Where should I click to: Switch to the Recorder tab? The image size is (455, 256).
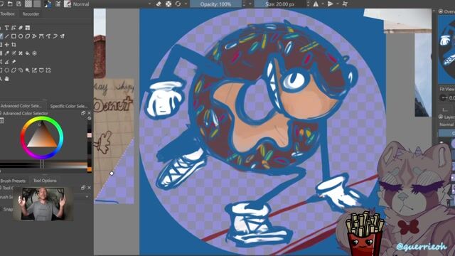(31, 14)
